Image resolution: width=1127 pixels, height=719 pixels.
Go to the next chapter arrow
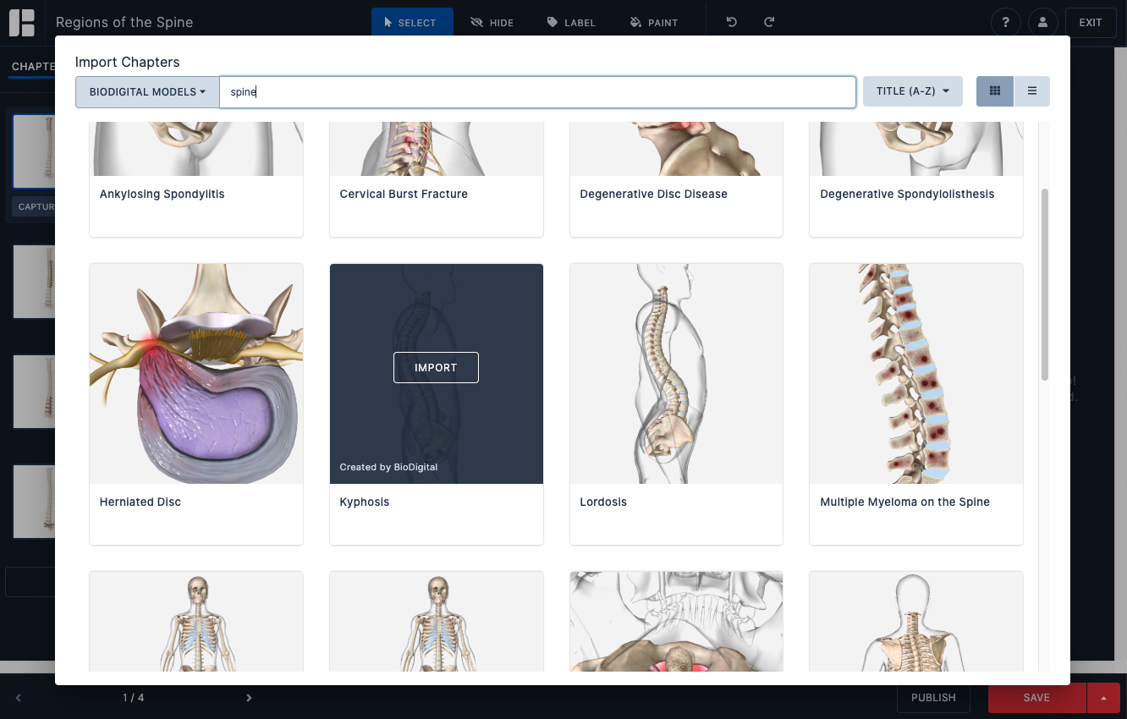coord(249,698)
